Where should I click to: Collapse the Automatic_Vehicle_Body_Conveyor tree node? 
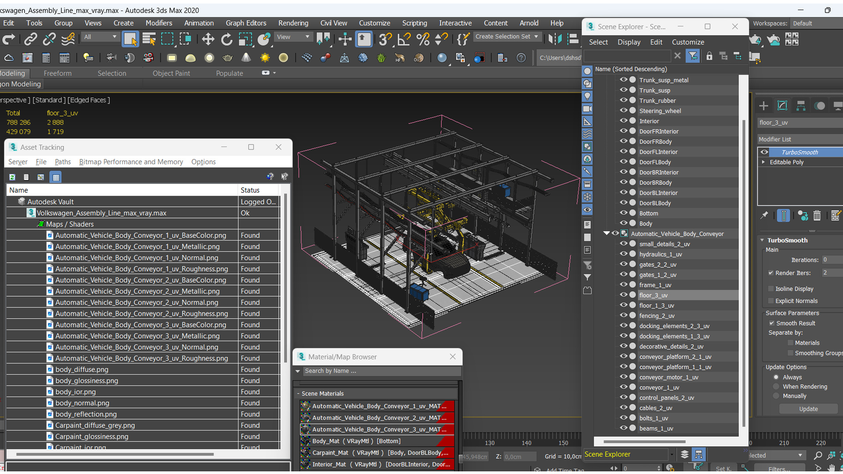606,233
